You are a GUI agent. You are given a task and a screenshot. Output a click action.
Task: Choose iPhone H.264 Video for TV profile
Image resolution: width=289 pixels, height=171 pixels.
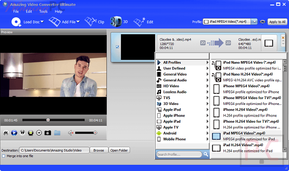[x=246, y=124]
